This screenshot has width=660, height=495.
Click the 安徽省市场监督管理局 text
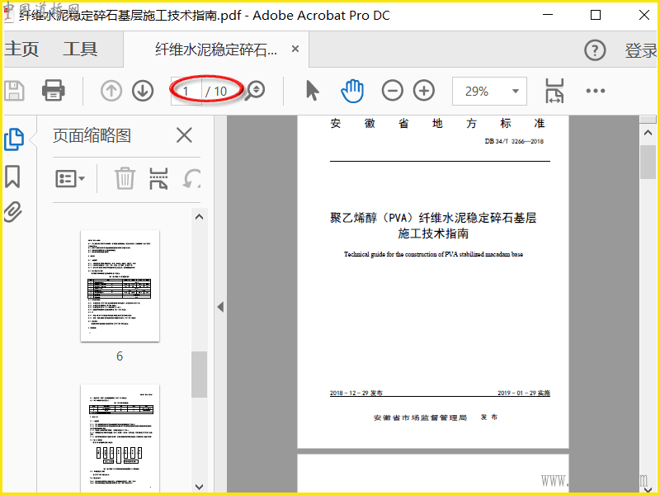tap(420, 417)
